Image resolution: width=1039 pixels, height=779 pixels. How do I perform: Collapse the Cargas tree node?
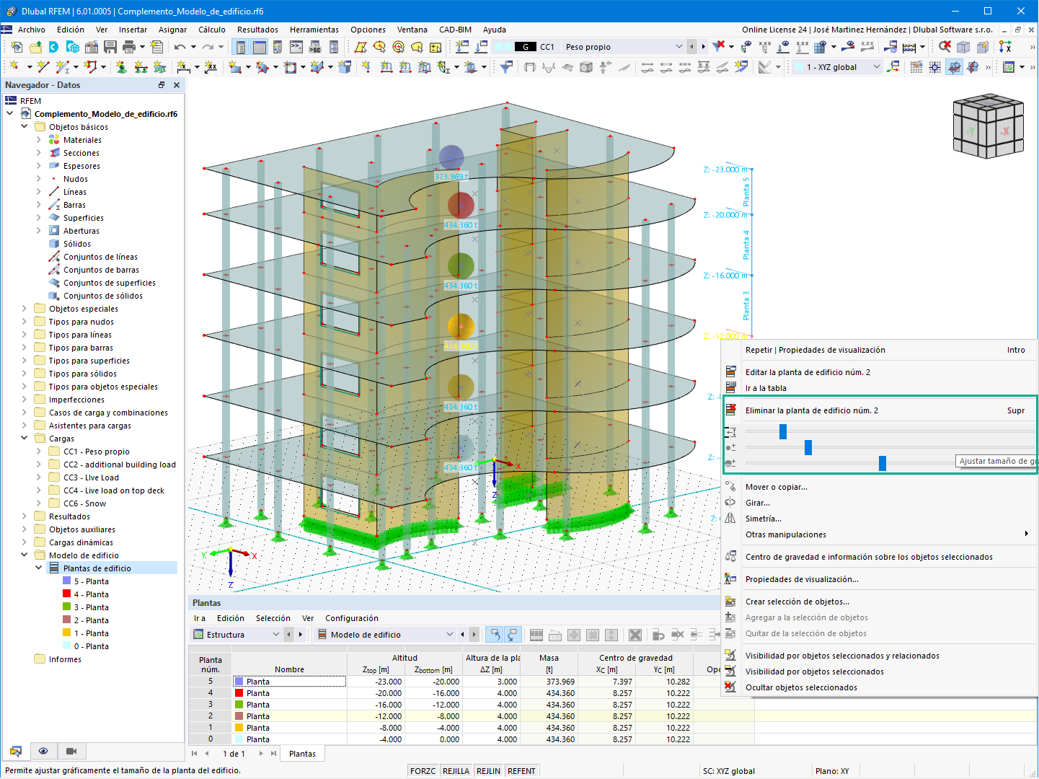(x=25, y=439)
